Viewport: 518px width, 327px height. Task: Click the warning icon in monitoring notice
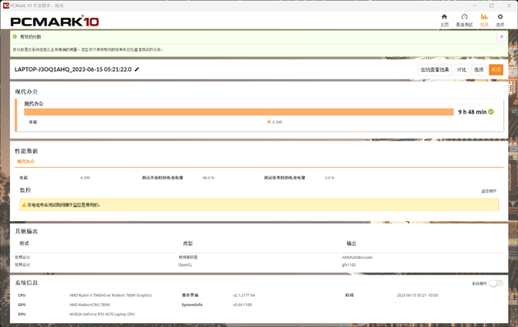[x=24, y=205]
